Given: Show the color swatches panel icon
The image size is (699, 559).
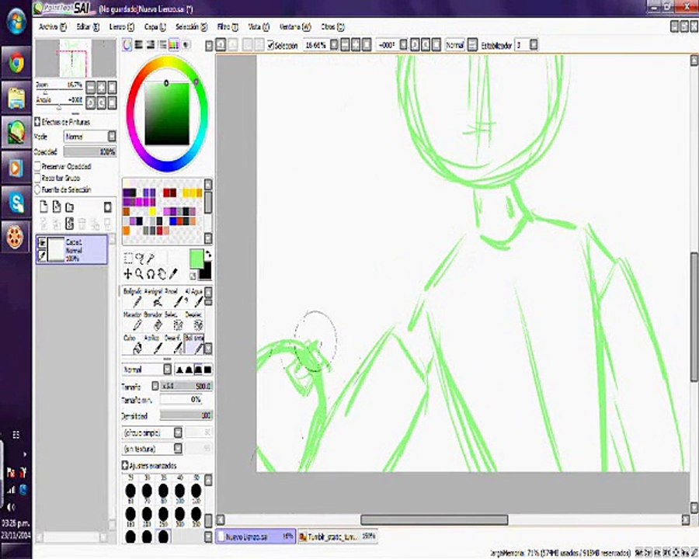Looking at the screenshot, I should point(173,44).
